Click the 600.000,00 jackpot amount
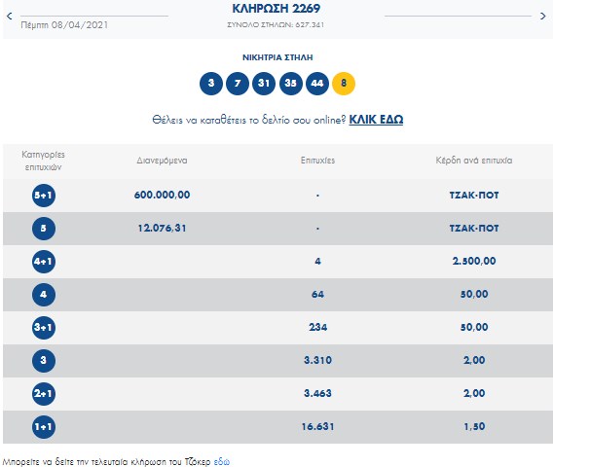591x467 pixels. (162, 196)
